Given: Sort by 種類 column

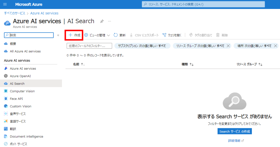Looking at the screenshot, I should (188, 64).
